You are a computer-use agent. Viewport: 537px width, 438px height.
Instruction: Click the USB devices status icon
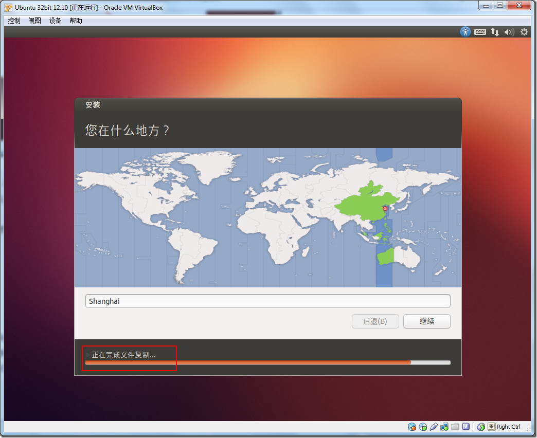434,427
